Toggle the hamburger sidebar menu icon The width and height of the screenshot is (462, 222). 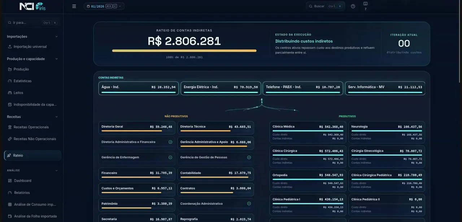pyautogui.click(x=74, y=6)
